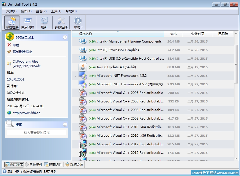Open the 跟踪安装 tab

point(74,164)
